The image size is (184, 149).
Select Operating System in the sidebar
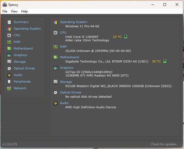27,29
